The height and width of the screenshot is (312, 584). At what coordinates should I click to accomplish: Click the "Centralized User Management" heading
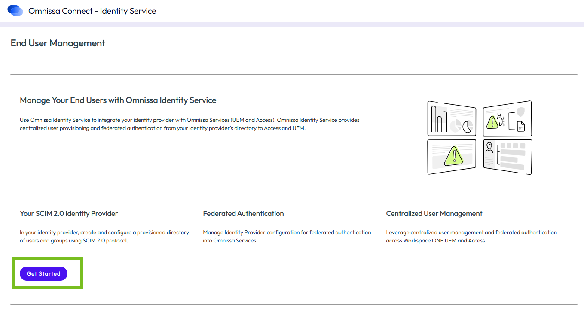point(434,213)
